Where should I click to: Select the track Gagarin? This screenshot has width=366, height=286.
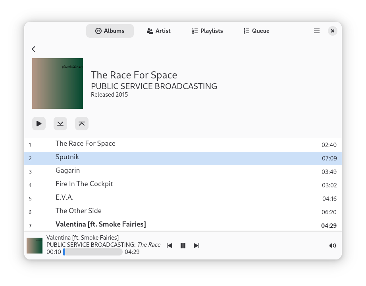click(183, 172)
